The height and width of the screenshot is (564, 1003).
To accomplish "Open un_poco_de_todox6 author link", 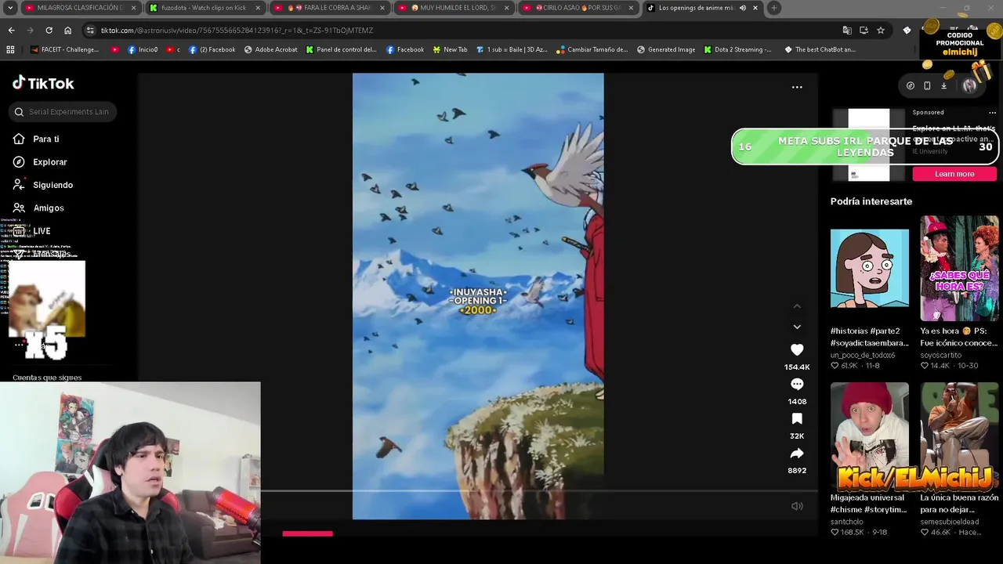I will pos(863,355).
